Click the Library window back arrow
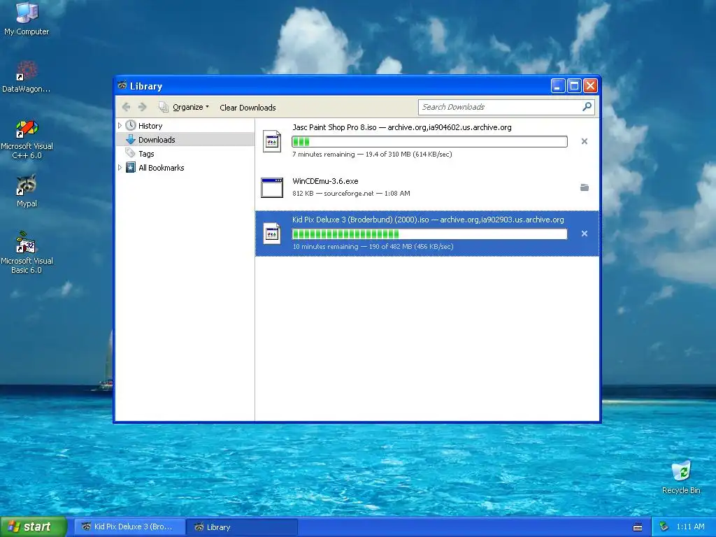716x537 pixels. [x=126, y=107]
